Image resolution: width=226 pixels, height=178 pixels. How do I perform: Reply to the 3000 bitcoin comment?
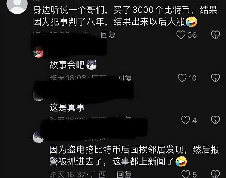tap(108, 35)
